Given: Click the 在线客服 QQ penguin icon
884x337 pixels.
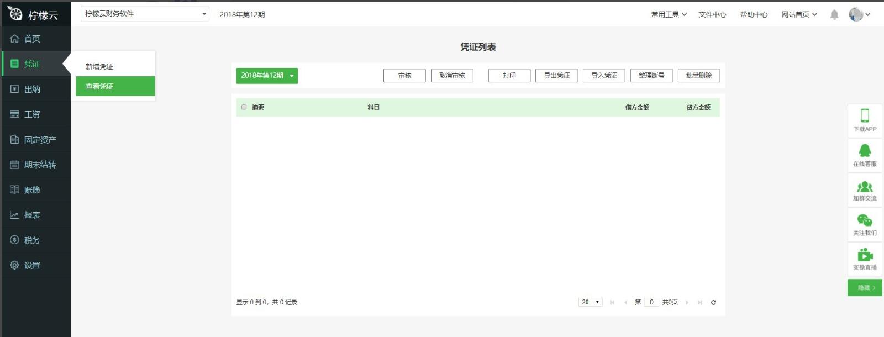Looking at the screenshot, I should [865, 150].
